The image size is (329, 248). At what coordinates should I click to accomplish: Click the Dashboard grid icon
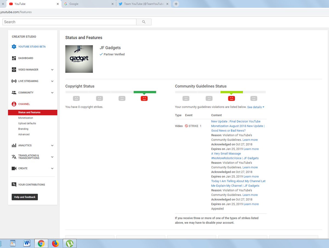(14, 58)
